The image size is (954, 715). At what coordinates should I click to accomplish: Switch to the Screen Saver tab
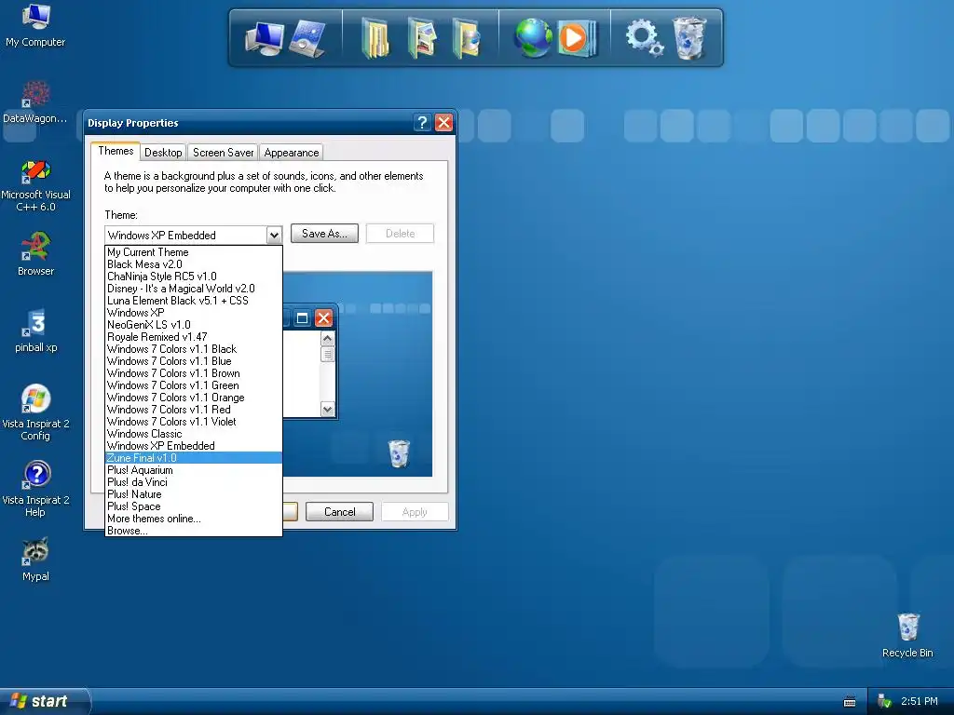coord(223,153)
